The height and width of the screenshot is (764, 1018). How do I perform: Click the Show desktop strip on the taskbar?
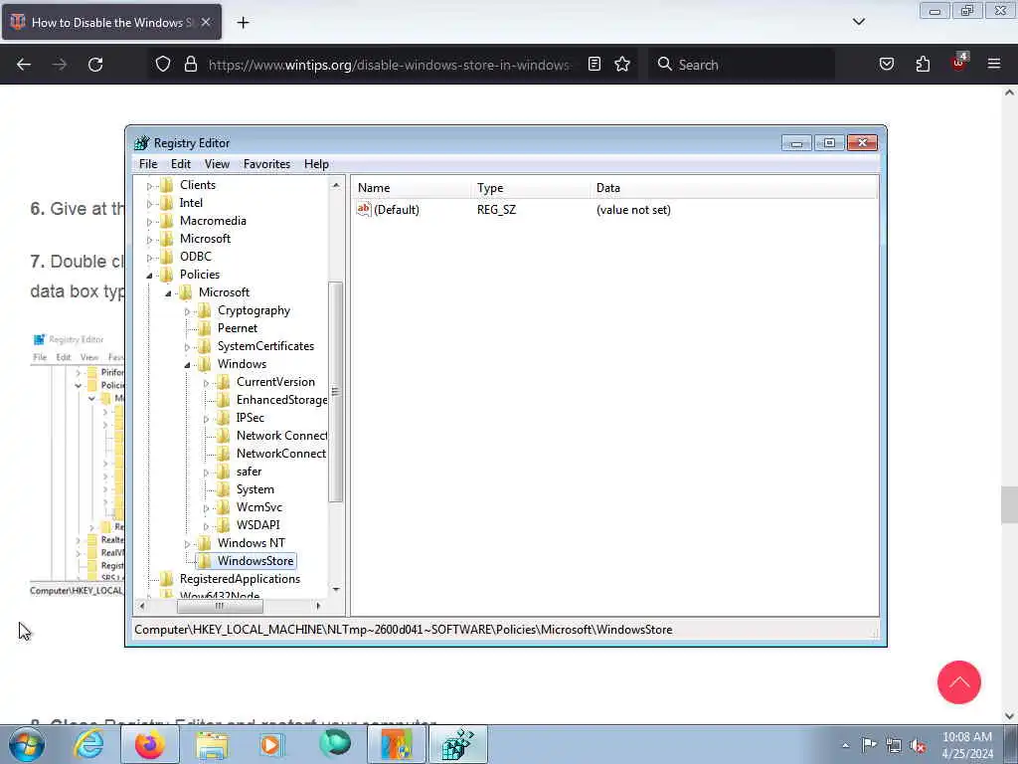point(1011,744)
